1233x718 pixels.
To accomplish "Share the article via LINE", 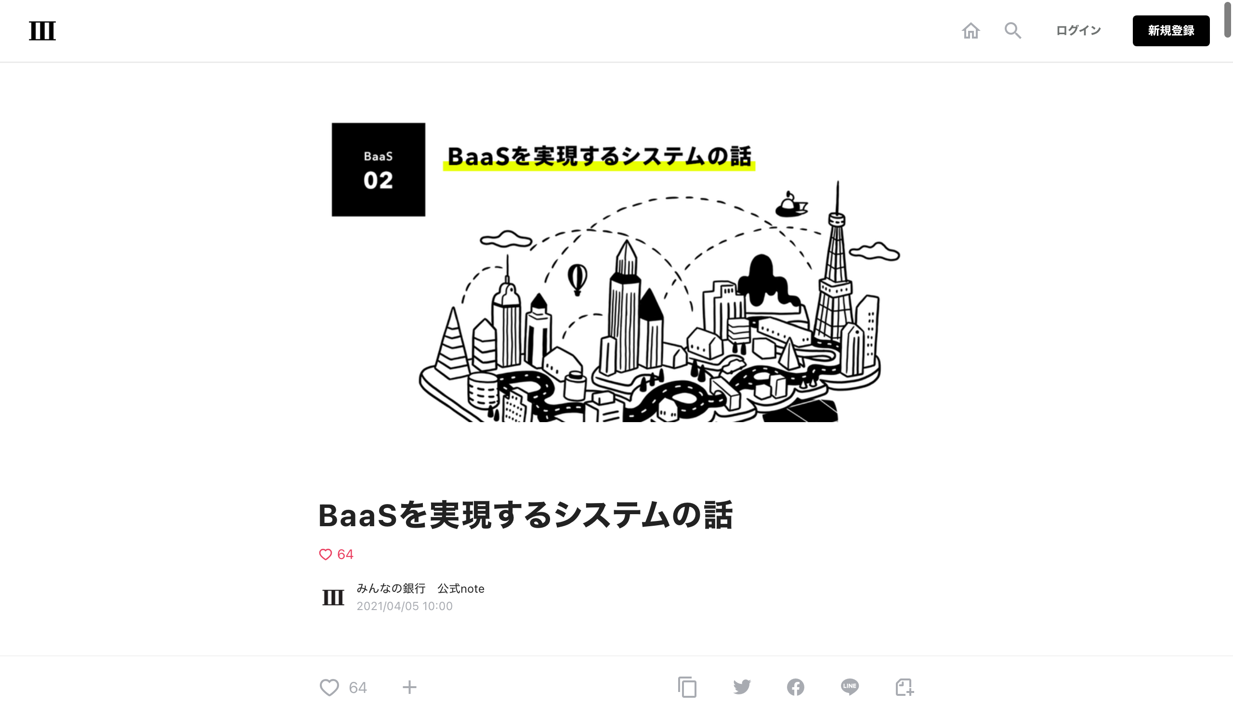I will click(850, 687).
